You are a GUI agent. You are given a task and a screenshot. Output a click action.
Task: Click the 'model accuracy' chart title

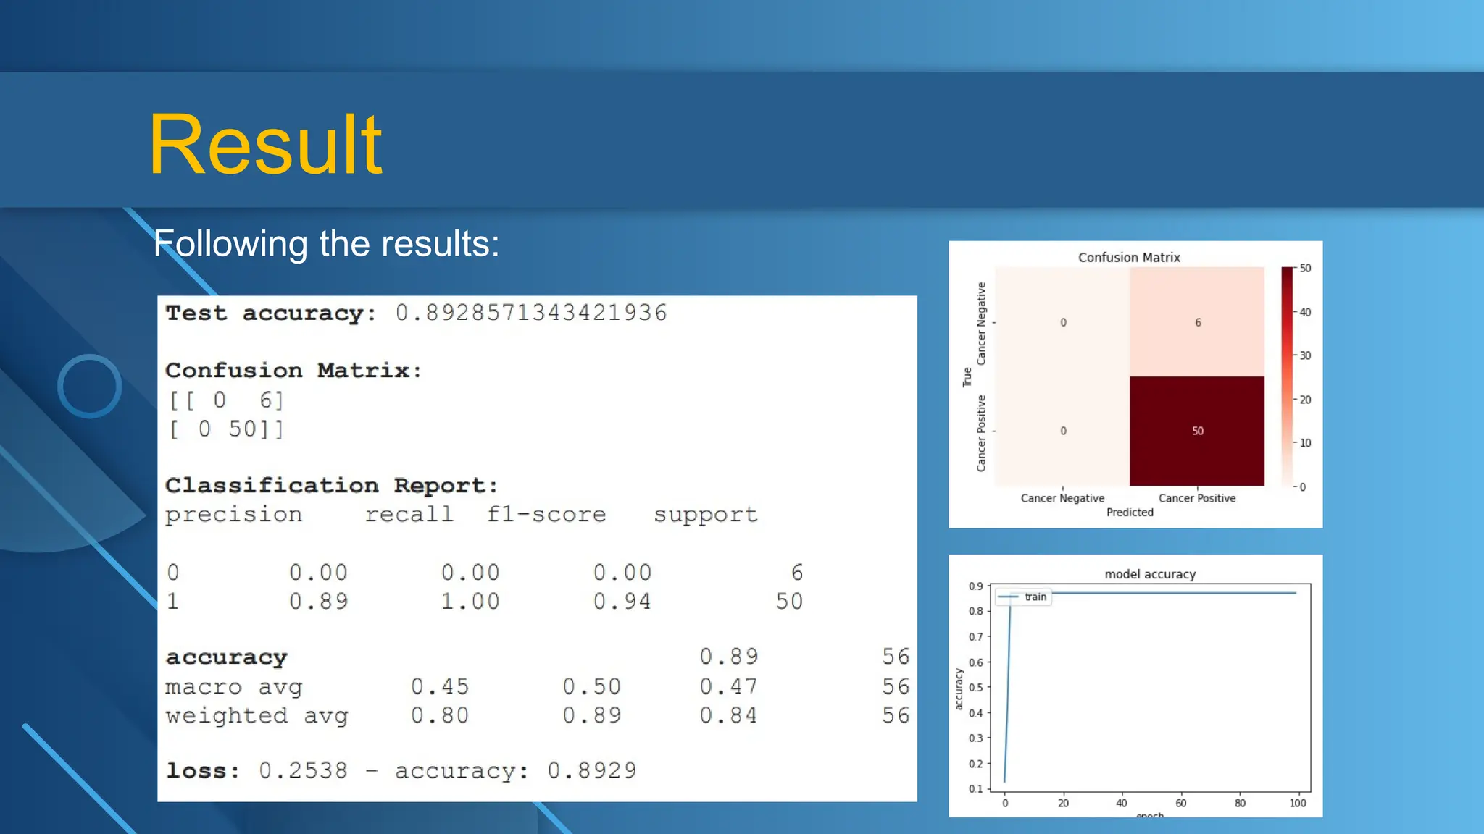1150,574
